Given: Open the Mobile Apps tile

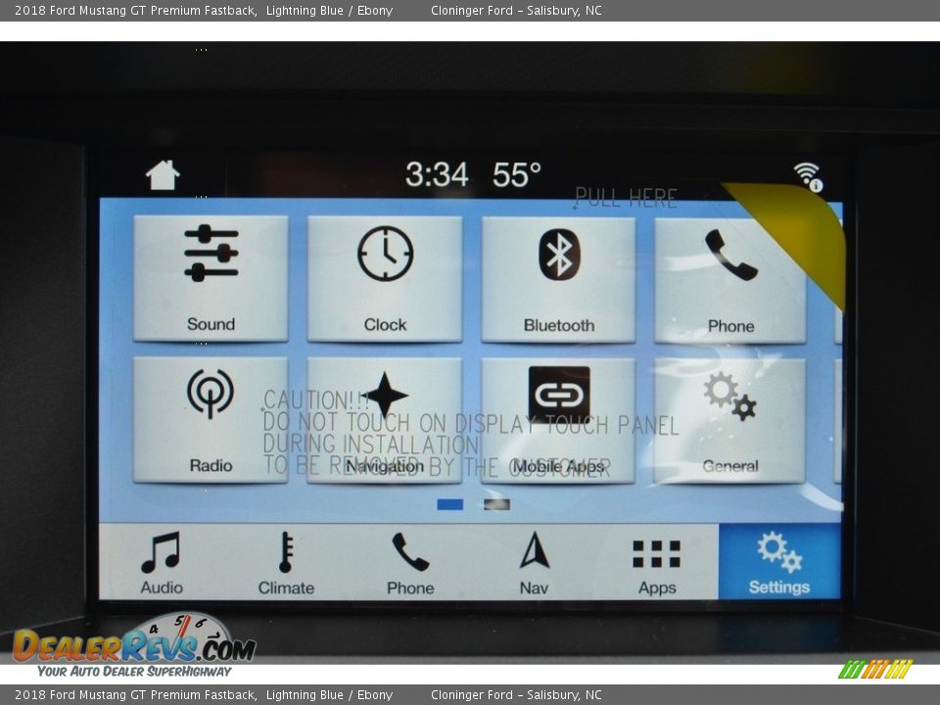Looking at the screenshot, I should coord(558,420).
